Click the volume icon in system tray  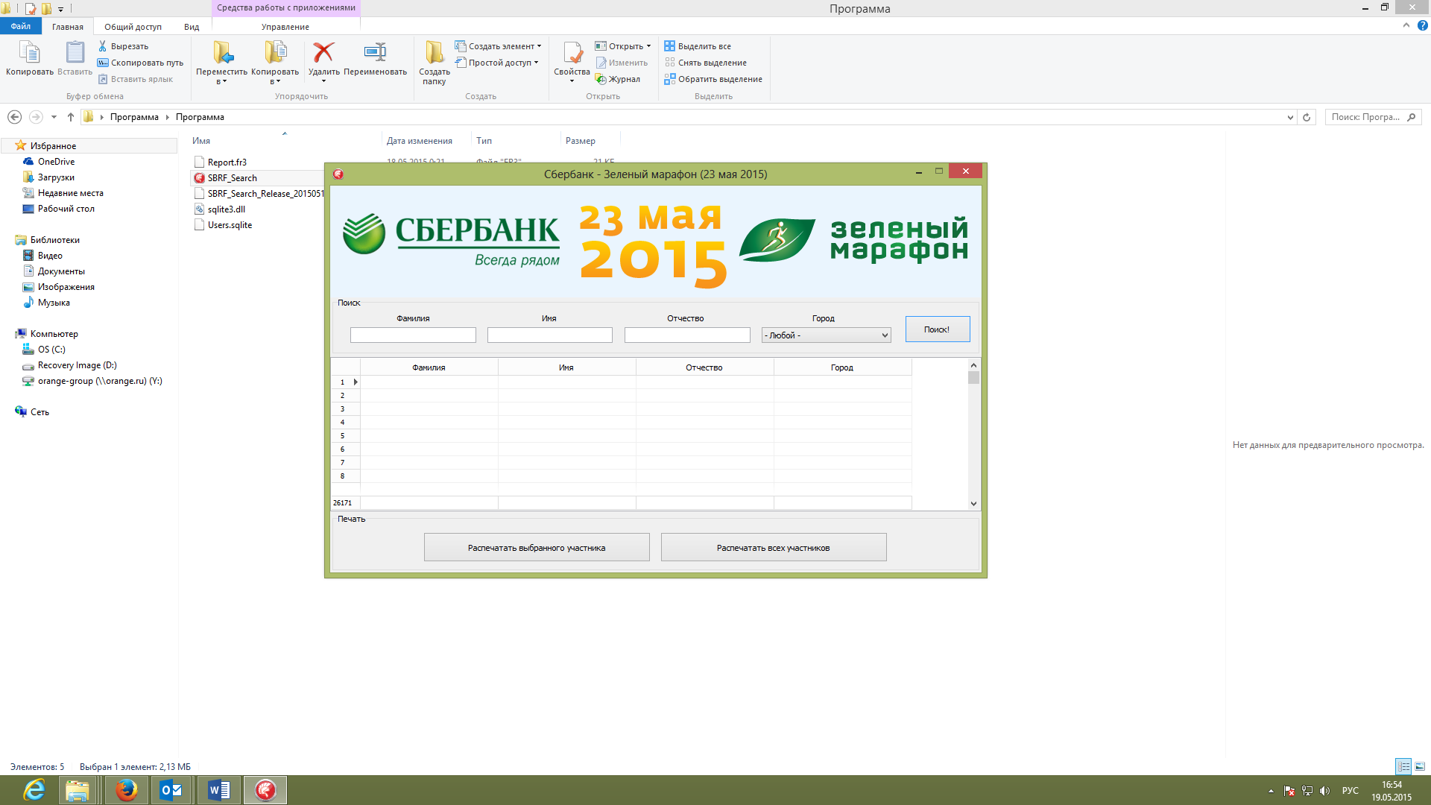pyautogui.click(x=1324, y=791)
